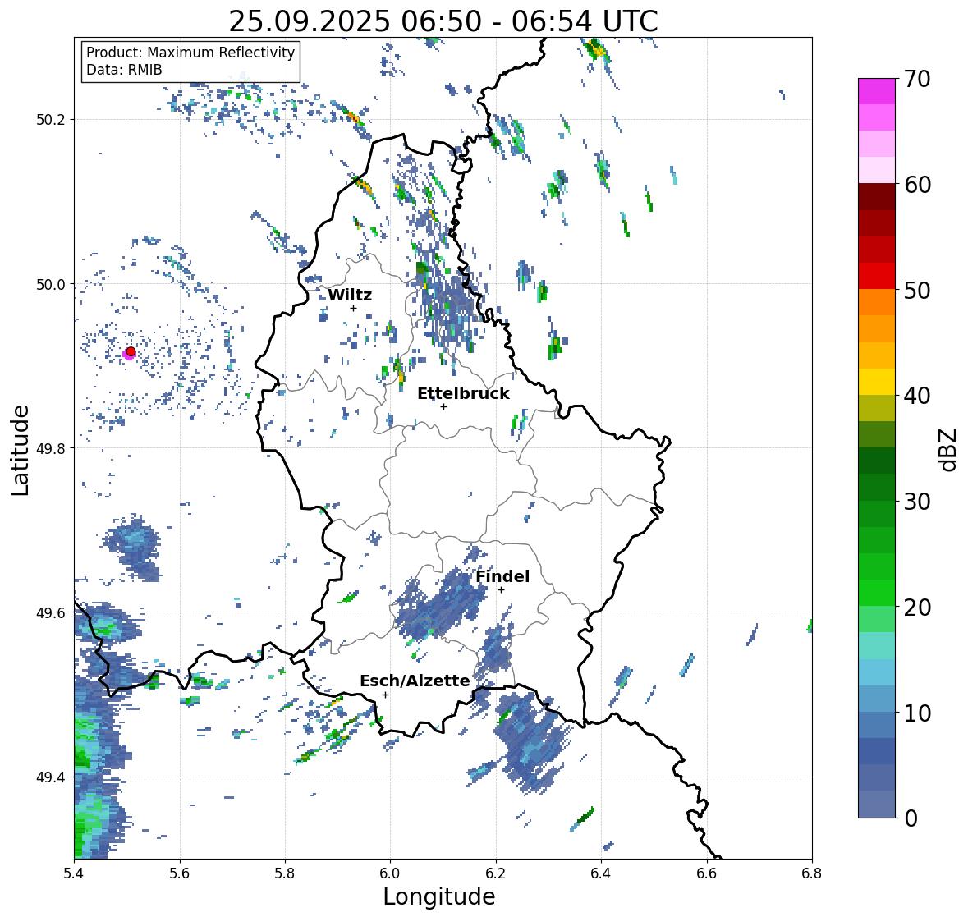Click the longitude tick label 5.4

pyautogui.click(x=74, y=873)
